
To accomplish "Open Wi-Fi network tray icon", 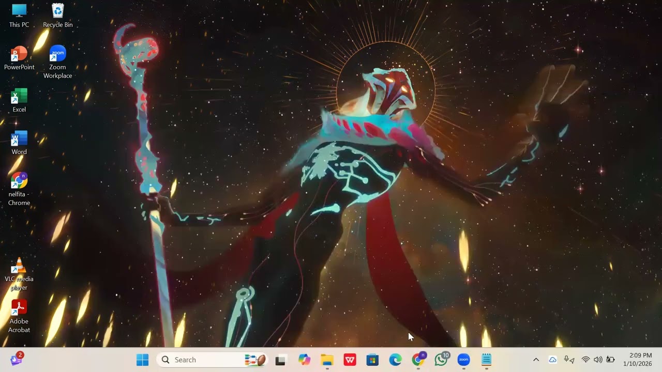I will tap(585, 360).
